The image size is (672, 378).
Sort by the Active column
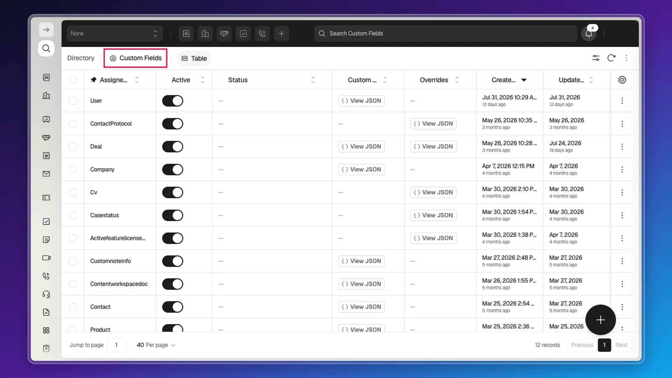(203, 80)
